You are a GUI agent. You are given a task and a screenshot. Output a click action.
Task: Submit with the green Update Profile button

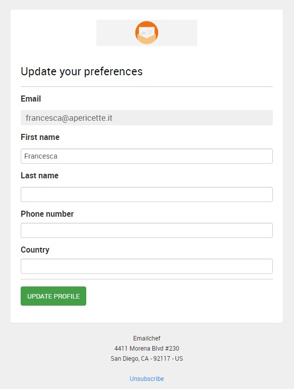[x=53, y=296]
